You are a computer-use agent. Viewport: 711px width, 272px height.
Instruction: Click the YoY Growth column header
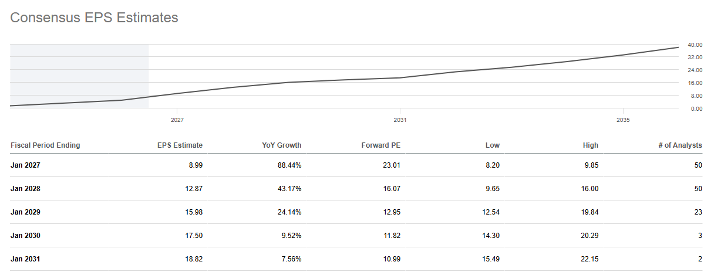282,145
